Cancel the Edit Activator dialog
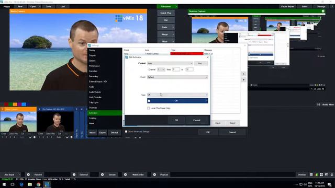This screenshot has height=188, width=335. (x=197, y=120)
